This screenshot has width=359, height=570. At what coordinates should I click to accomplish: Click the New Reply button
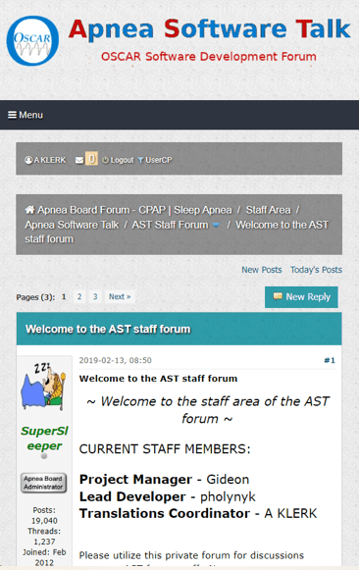point(301,297)
